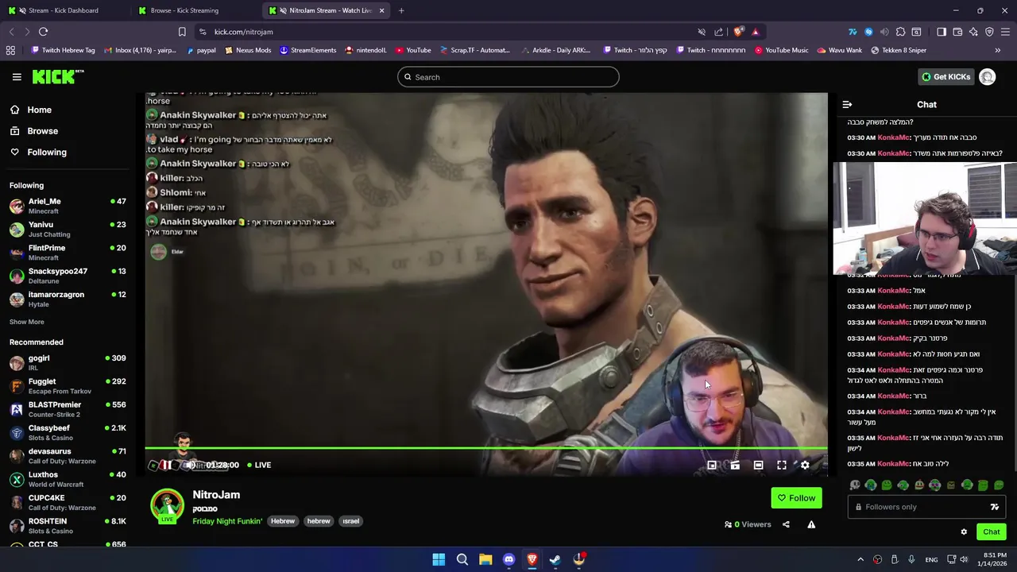Open Brave Wallet icon
Image resolution: width=1017 pixels, height=572 pixels.
tap(957, 32)
